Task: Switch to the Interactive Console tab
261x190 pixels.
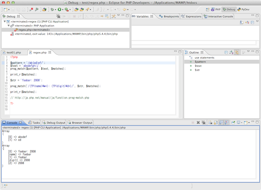Action: [x=218, y=16]
